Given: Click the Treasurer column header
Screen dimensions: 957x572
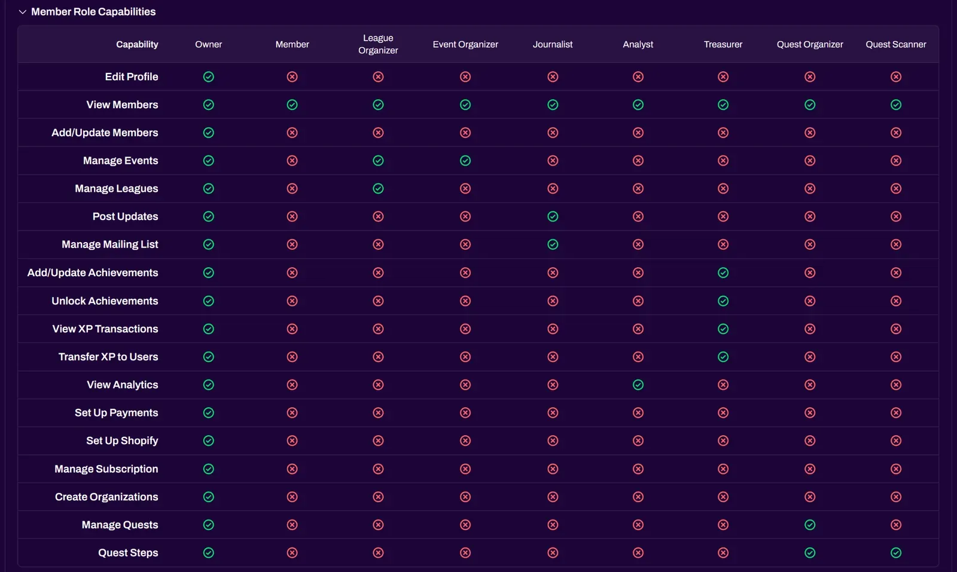Looking at the screenshot, I should (x=723, y=44).
